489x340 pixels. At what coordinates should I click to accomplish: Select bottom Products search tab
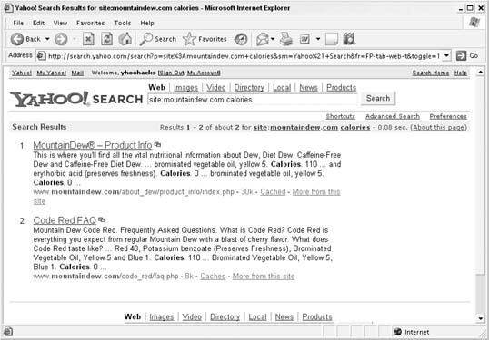(317, 316)
